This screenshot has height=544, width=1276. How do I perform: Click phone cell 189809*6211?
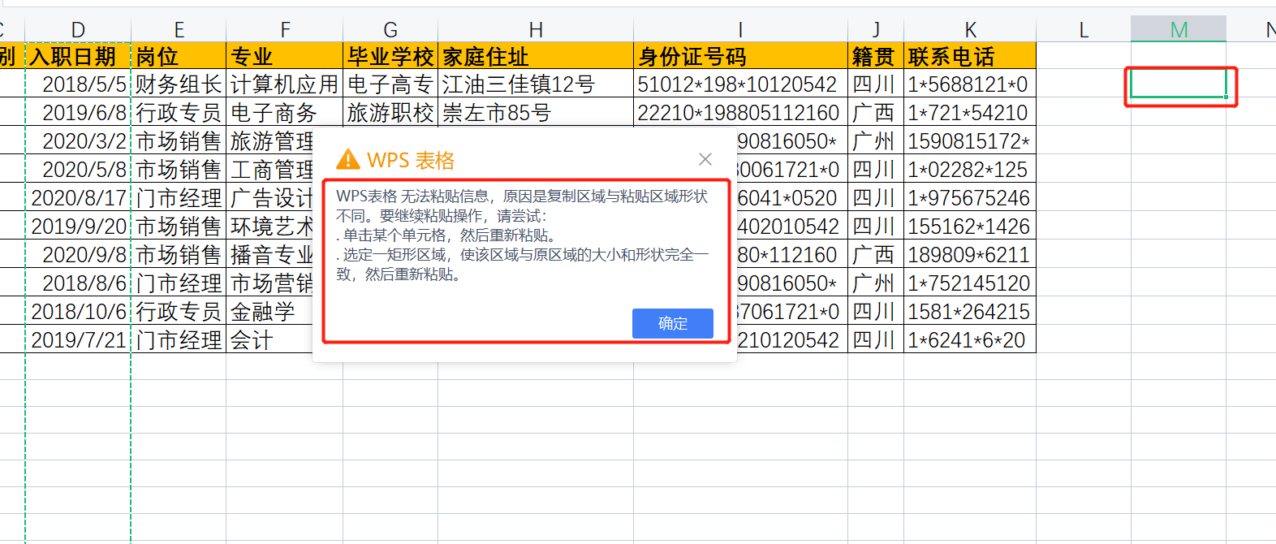click(x=970, y=254)
